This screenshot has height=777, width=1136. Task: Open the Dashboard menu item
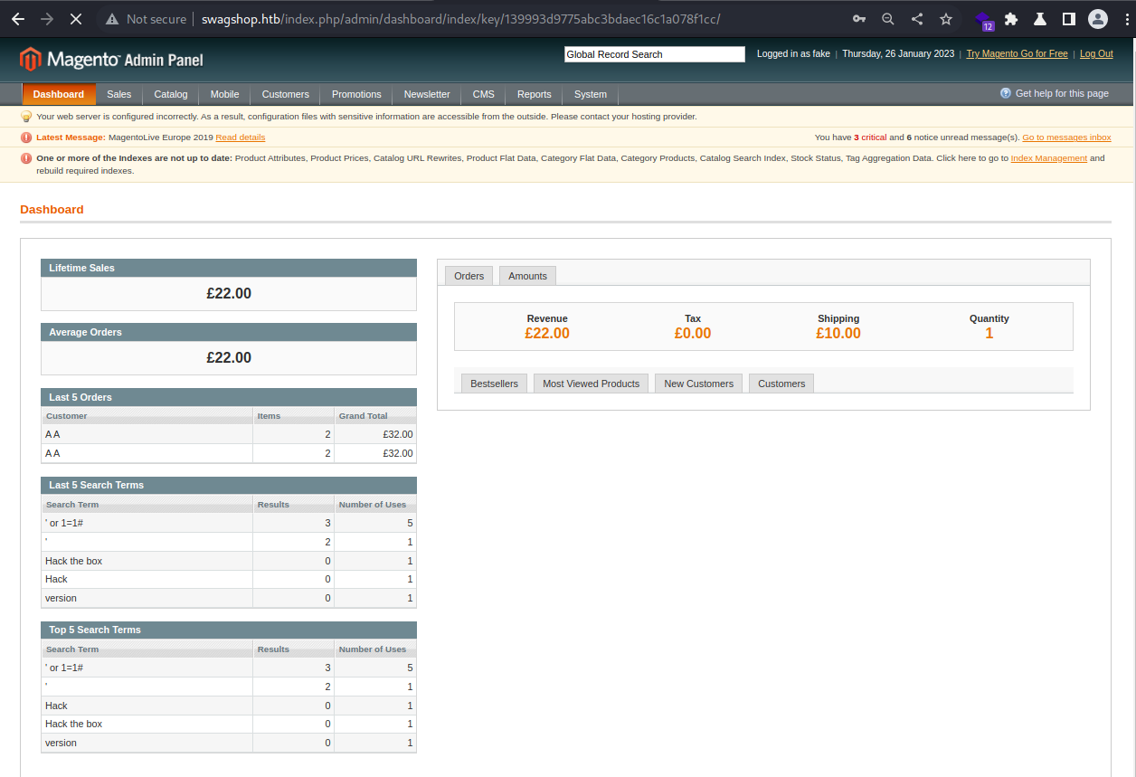59,94
